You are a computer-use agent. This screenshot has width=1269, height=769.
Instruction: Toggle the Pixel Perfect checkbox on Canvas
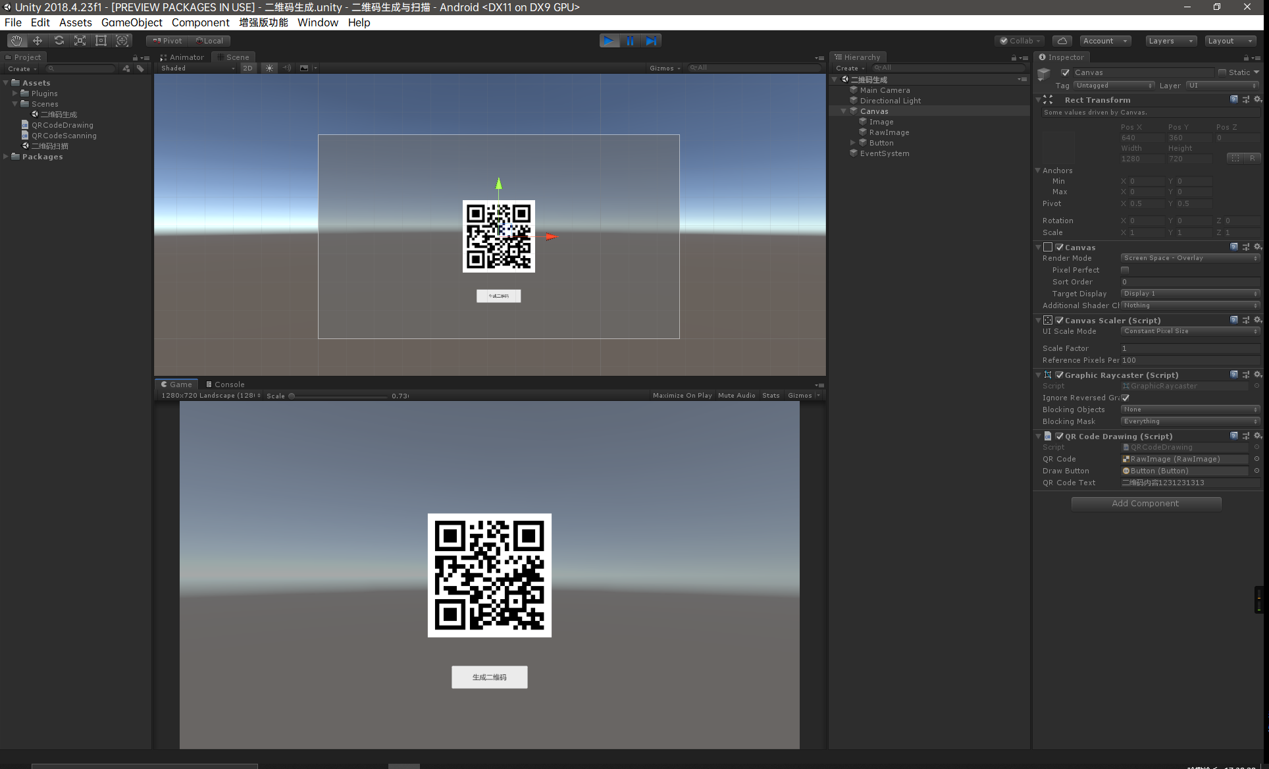click(1125, 269)
